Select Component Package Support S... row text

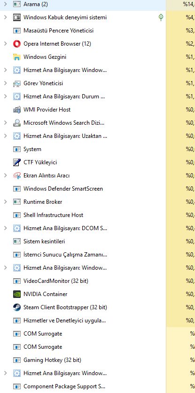pos(64,386)
